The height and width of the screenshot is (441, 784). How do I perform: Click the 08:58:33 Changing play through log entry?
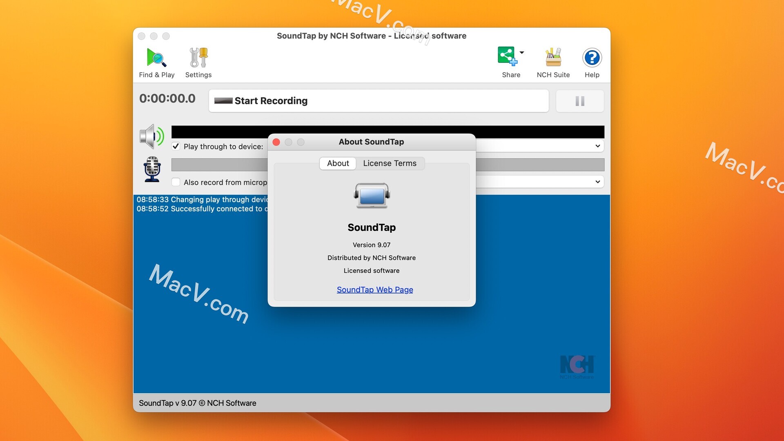pyautogui.click(x=202, y=199)
